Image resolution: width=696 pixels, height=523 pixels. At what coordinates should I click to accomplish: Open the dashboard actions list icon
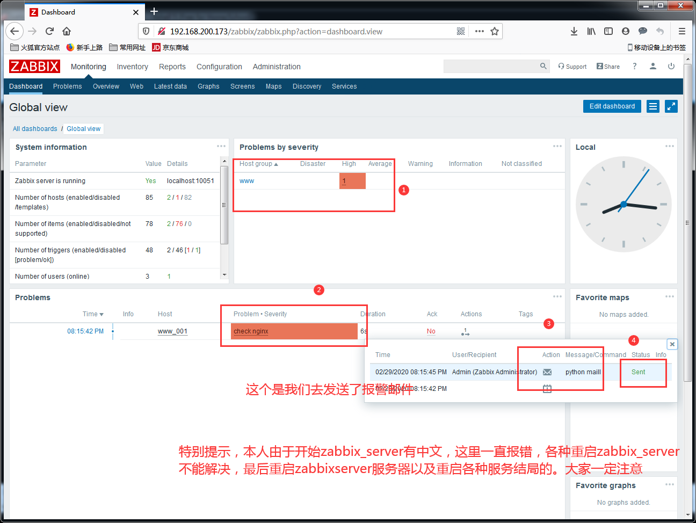[653, 106]
